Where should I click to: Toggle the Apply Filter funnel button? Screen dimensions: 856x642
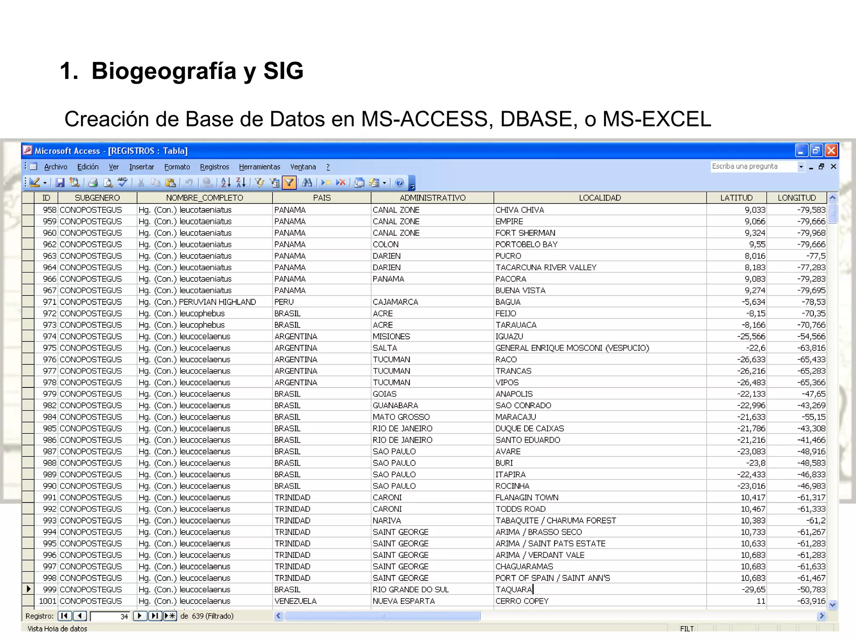[289, 183]
